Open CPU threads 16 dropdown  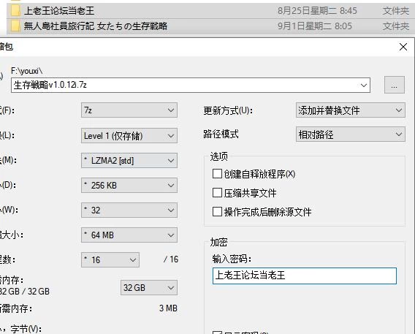pos(110,260)
